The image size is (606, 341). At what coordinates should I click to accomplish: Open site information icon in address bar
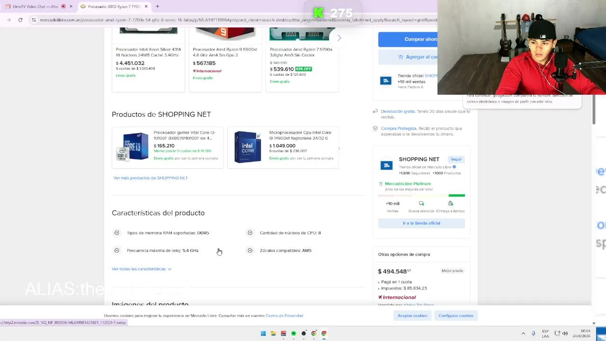[x=34, y=20]
